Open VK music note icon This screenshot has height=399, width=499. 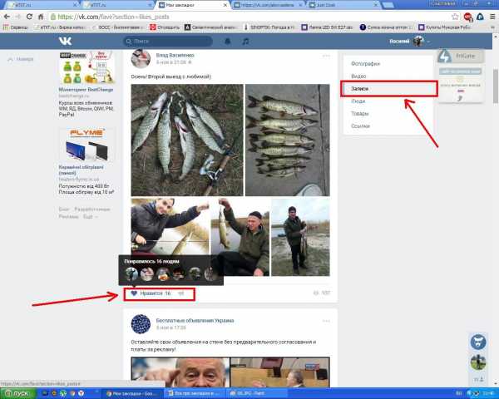(x=245, y=42)
